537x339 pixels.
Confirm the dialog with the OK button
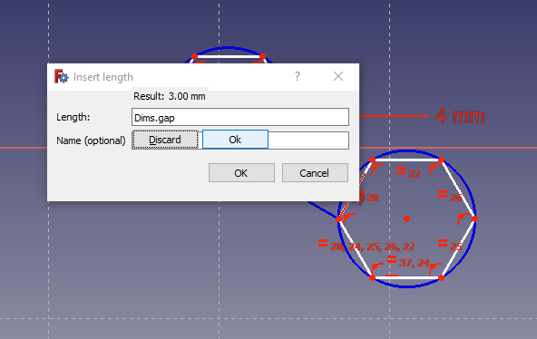point(241,173)
